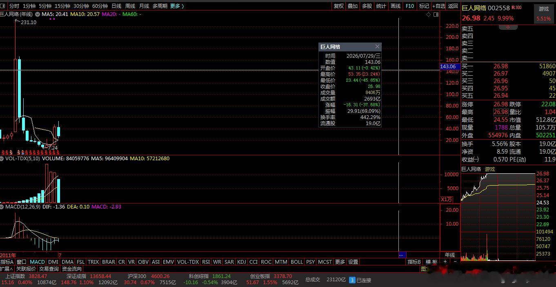The height and width of the screenshot is (287, 556).
Task: Select 5分钟 period
Action: click(45, 6)
